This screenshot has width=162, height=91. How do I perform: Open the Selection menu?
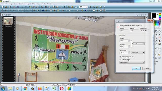pyautogui.click(x=22, y=4)
